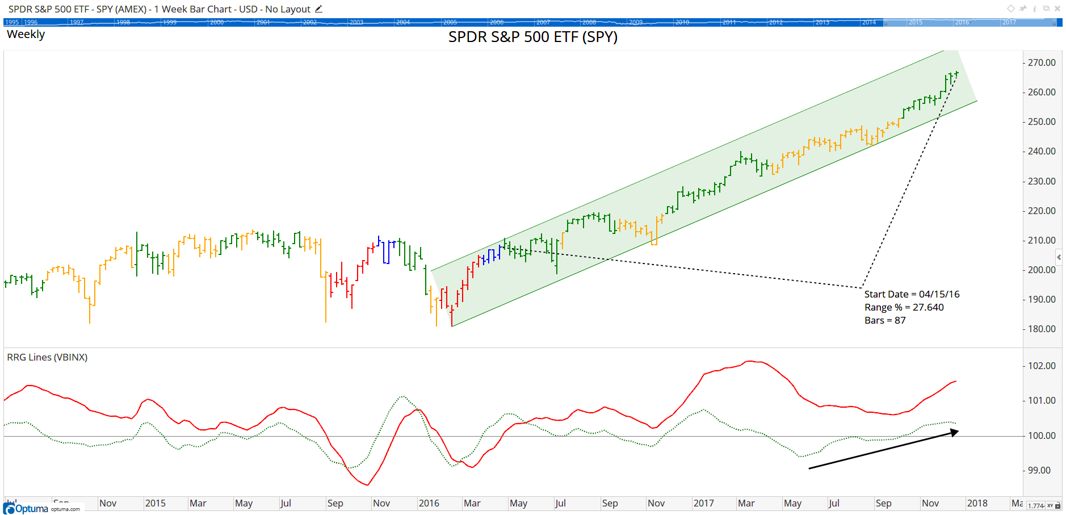
Task: Click the title bar text 'SPDR S&P 500 ETF - SPY (AMEX)'
Action: [77, 9]
